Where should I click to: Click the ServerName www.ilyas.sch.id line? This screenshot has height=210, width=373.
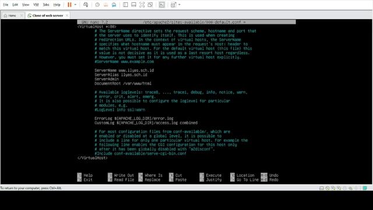click(x=124, y=71)
